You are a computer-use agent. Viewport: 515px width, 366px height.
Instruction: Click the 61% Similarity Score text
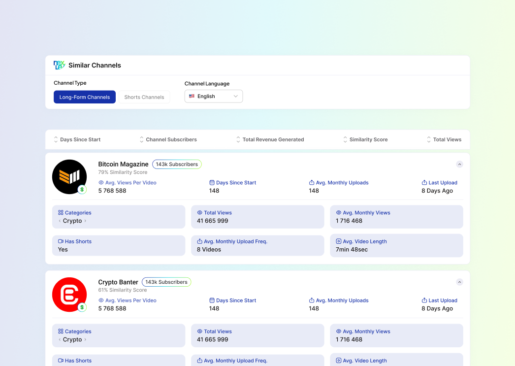pyautogui.click(x=123, y=290)
